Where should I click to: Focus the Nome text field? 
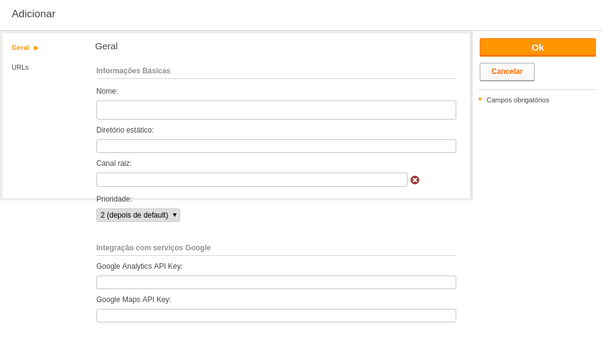276,110
